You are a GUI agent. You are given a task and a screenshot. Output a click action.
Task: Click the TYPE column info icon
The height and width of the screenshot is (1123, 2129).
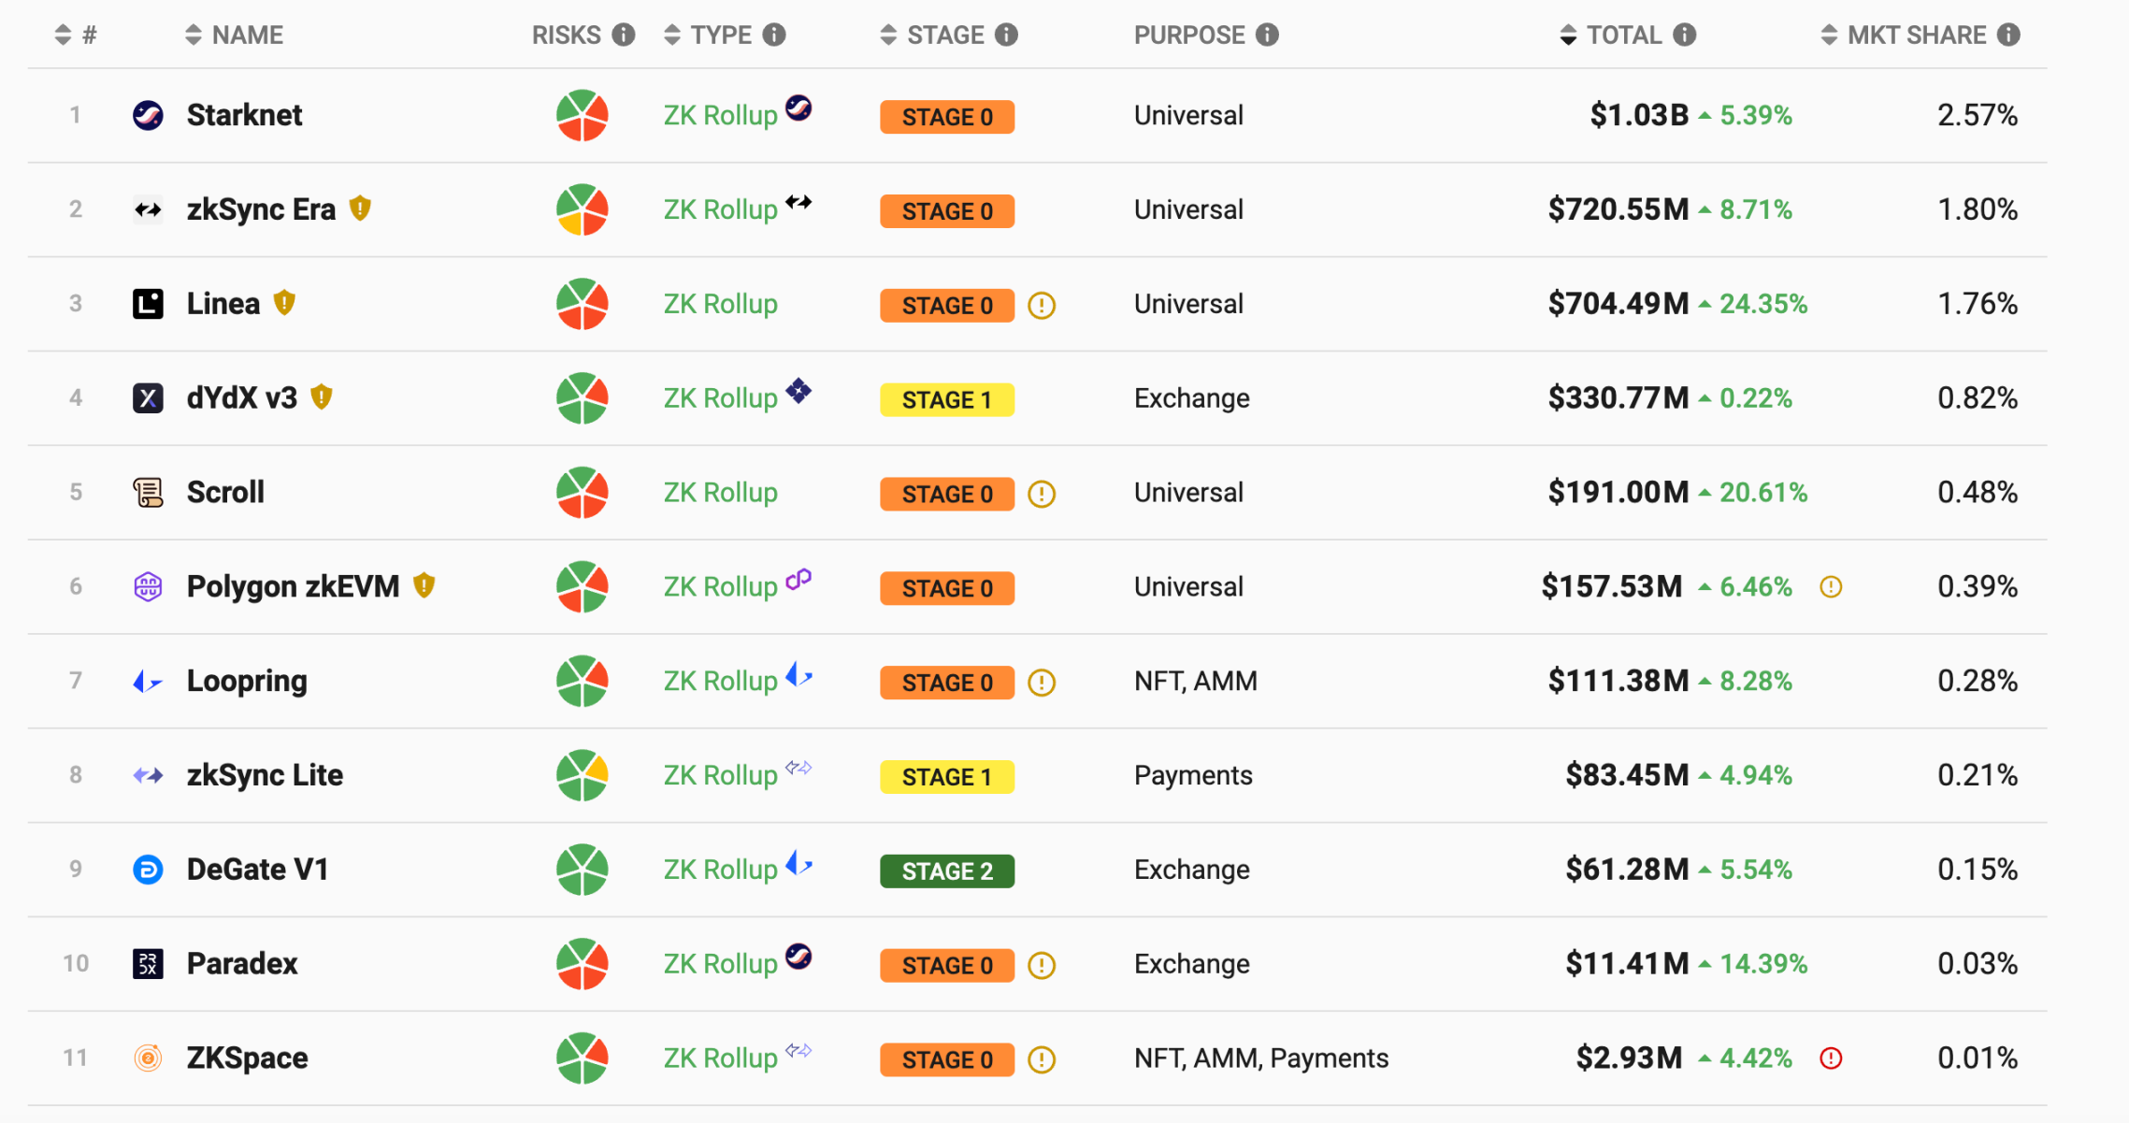click(x=774, y=35)
